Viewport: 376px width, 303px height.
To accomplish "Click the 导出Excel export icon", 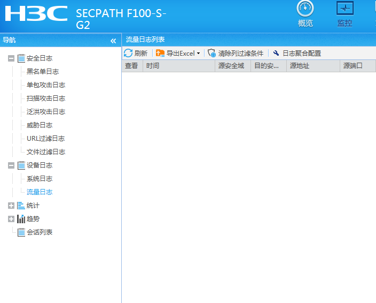I will click(x=160, y=53).
